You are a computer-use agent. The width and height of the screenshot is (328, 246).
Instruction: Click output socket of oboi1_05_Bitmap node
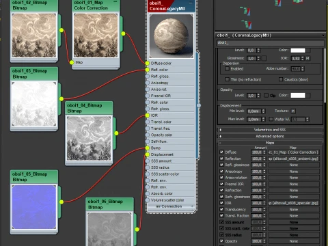pyautogui.click(x=61, y=202)
